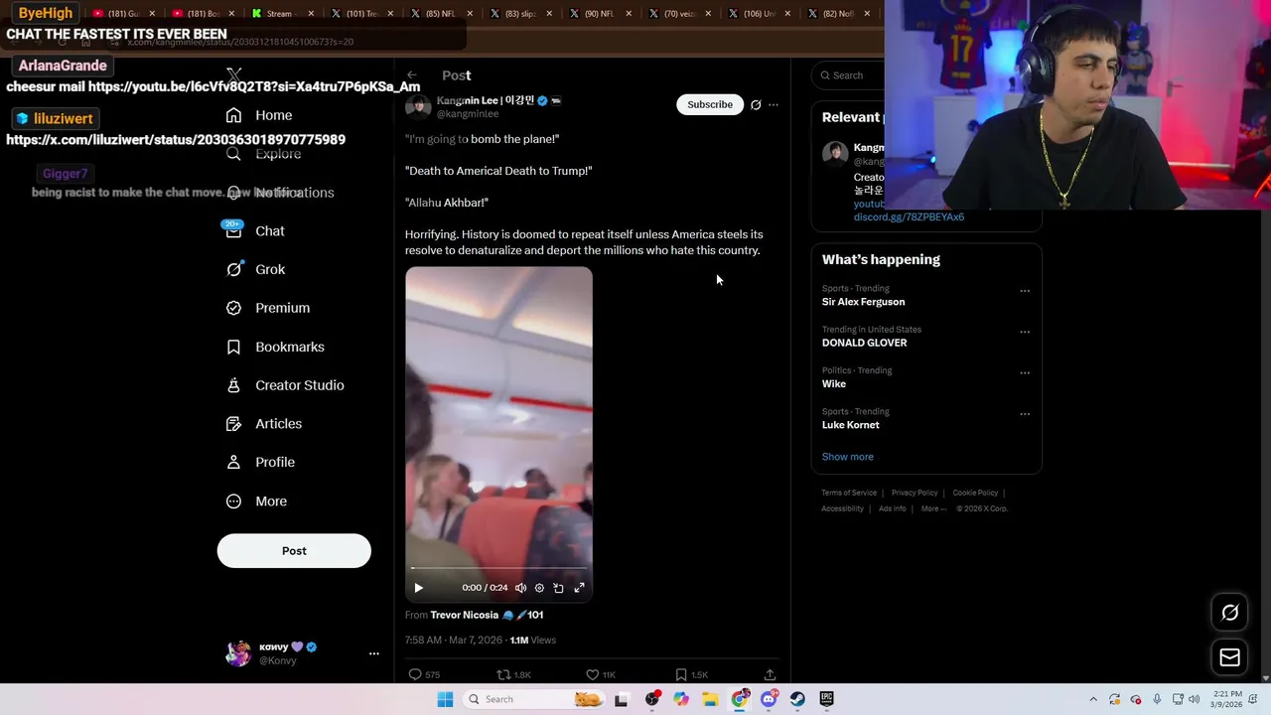Image resolution: width=1271 pixels, height=715 pixels.
Task: Open the Chat icon with the 20+ badge
Action: click(233, 230)
